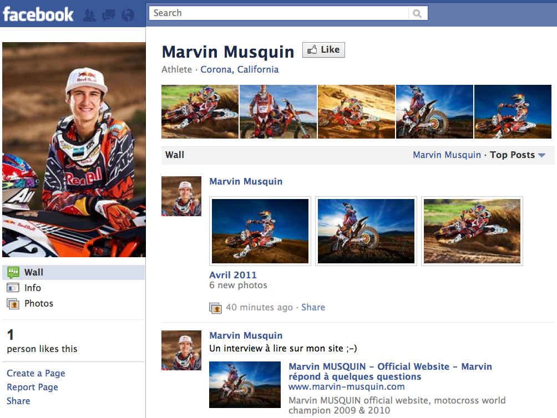Click 'motocross world champion' description text
The image size is (557, 418).
pyautogui.click(x=397, y=405)
